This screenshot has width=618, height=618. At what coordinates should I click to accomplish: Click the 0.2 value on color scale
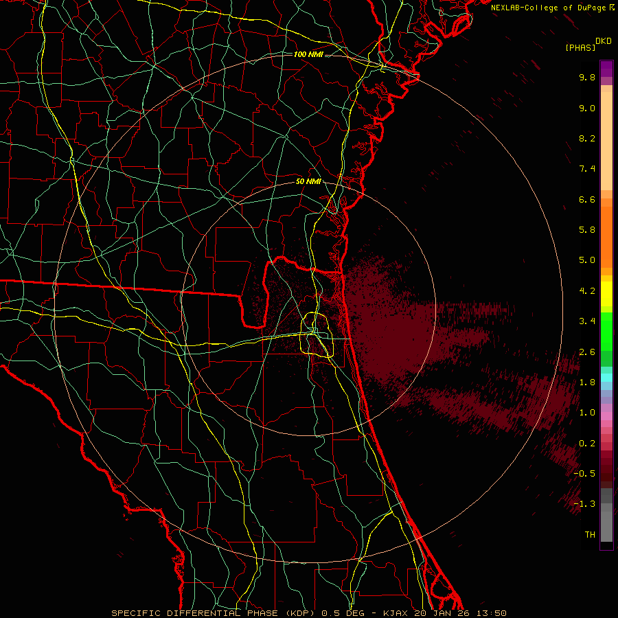point(587,444)
